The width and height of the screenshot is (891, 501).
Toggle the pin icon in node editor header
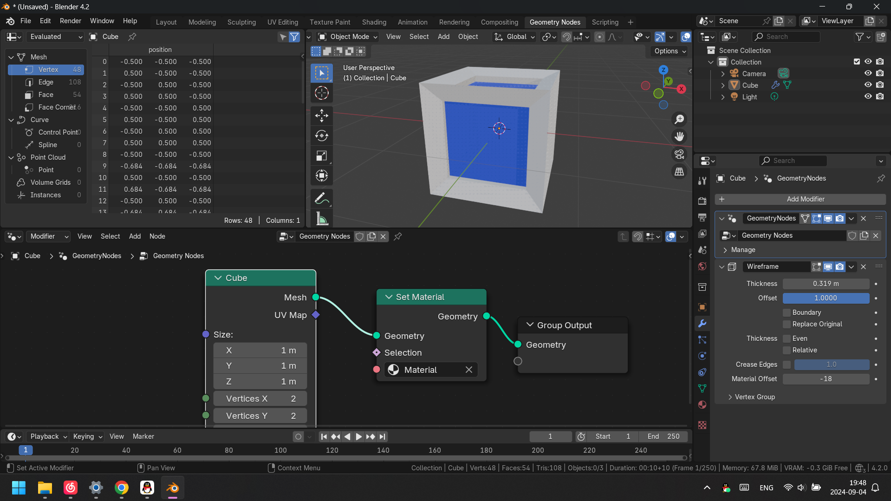[398, 236]
